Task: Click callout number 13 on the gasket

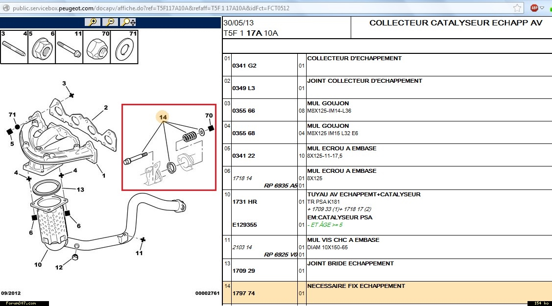Action: [x=80, y=189]
